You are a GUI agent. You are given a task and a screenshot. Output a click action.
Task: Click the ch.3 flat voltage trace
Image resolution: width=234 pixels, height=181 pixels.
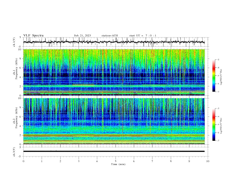click(114, 151)
